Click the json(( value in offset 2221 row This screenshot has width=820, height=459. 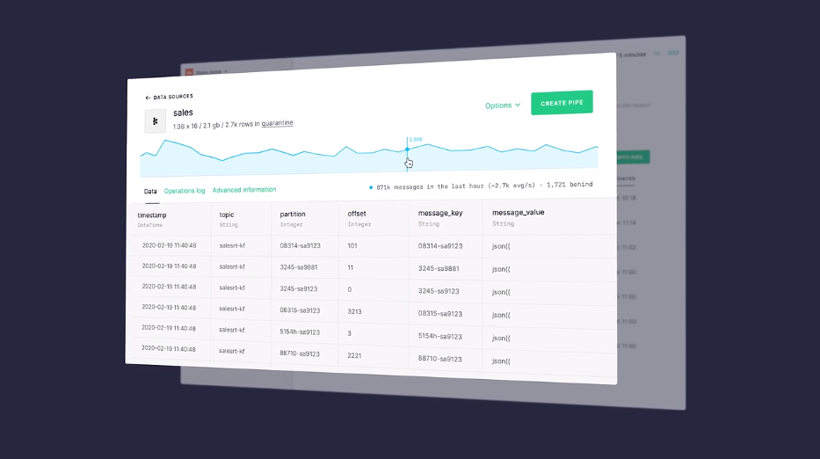pos(501,361)
